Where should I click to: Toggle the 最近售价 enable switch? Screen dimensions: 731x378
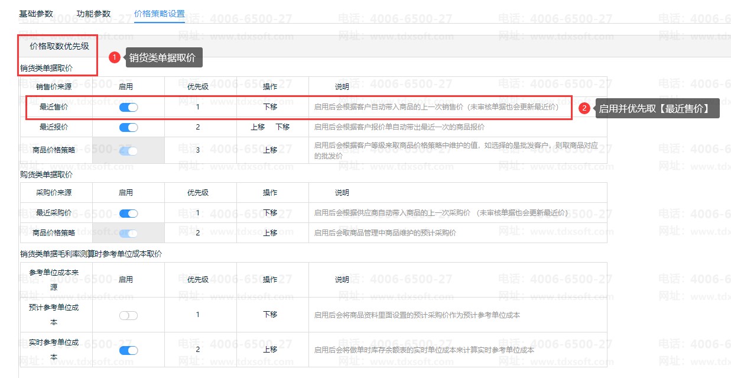point(128,107)
